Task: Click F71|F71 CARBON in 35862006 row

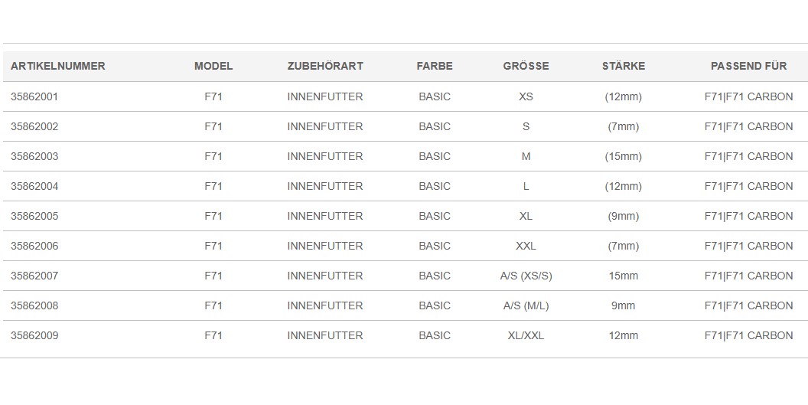Action: (749, 246)
